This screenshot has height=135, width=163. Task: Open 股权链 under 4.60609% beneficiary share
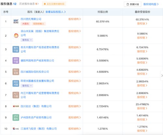pos(142,74)
